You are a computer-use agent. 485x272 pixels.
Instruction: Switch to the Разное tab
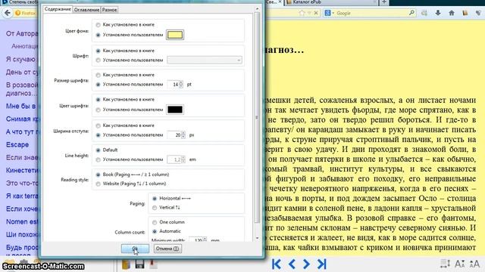(x=109, y=10)
